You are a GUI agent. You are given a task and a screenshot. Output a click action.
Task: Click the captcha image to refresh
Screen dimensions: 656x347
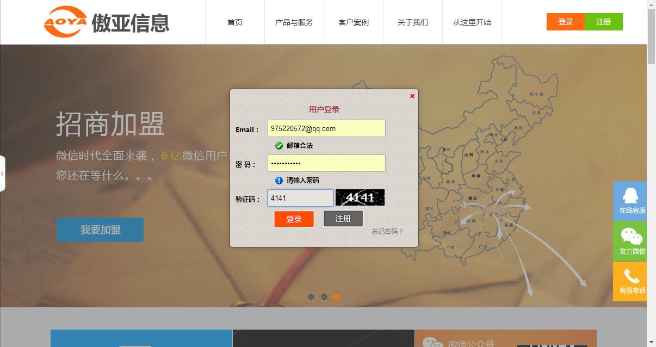[360, 197]
